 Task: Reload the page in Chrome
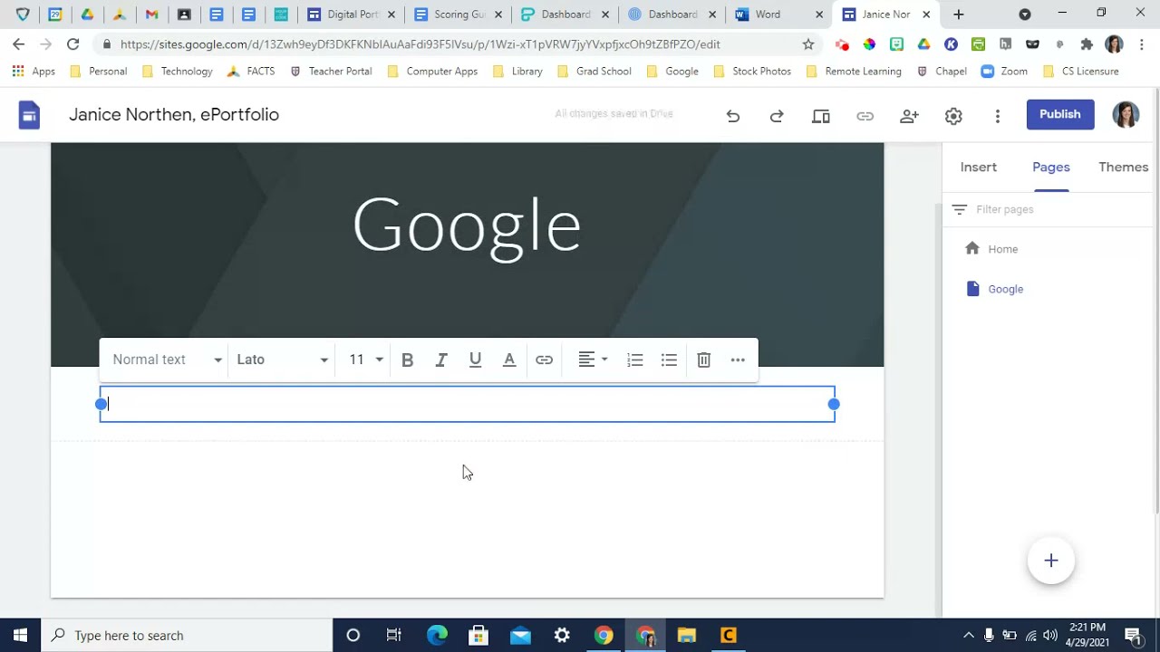pos(72,43)
